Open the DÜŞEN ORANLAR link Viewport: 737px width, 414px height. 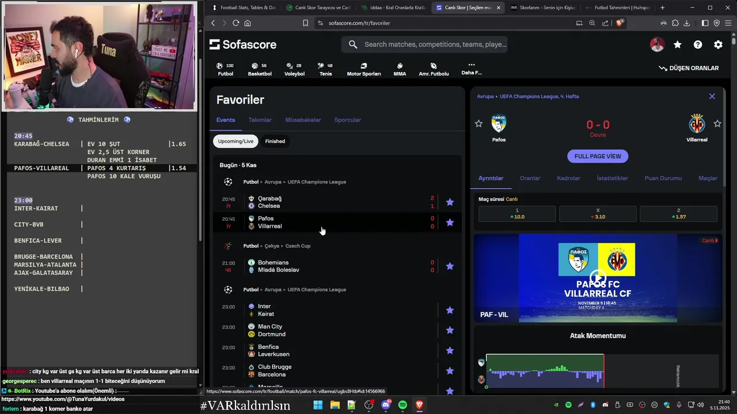[x=689, y=68]
